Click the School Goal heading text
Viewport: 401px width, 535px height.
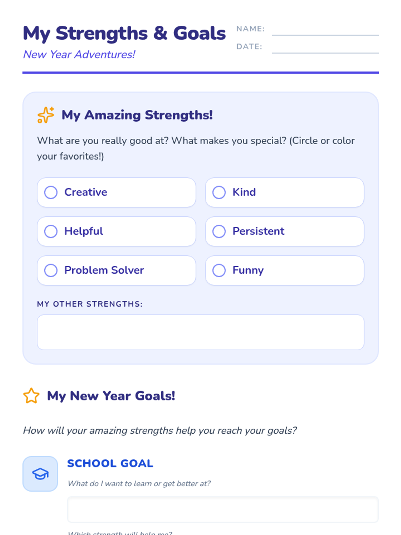coord(110,463)
